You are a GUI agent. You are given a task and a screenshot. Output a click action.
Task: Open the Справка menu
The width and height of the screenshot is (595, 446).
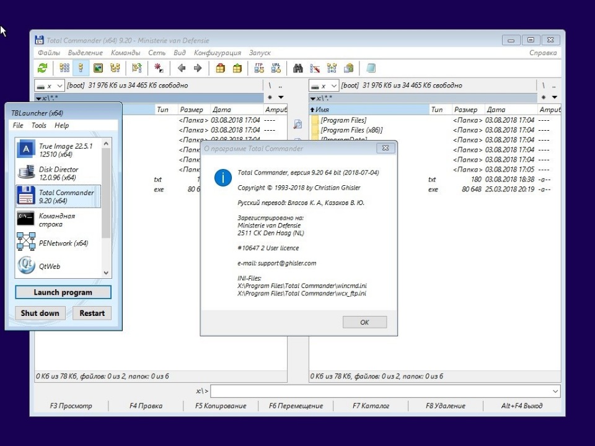543,53
